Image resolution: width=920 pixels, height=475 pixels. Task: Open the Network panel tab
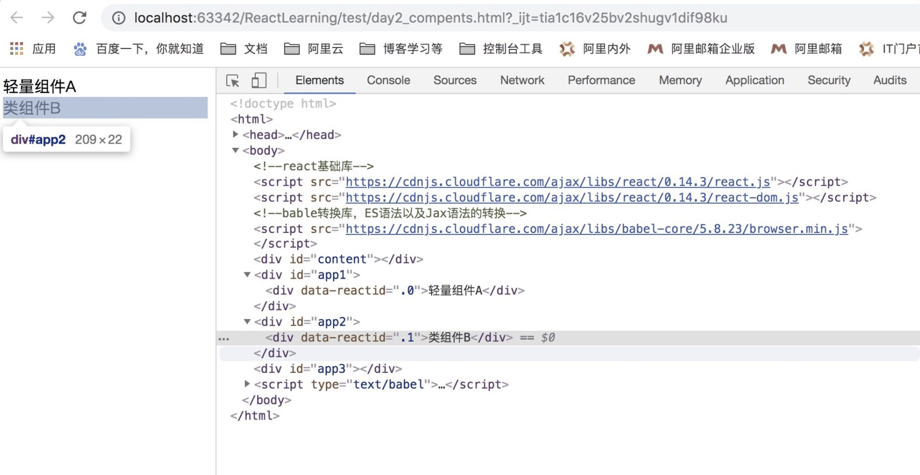pyautogui.click(x=522, y=80)
